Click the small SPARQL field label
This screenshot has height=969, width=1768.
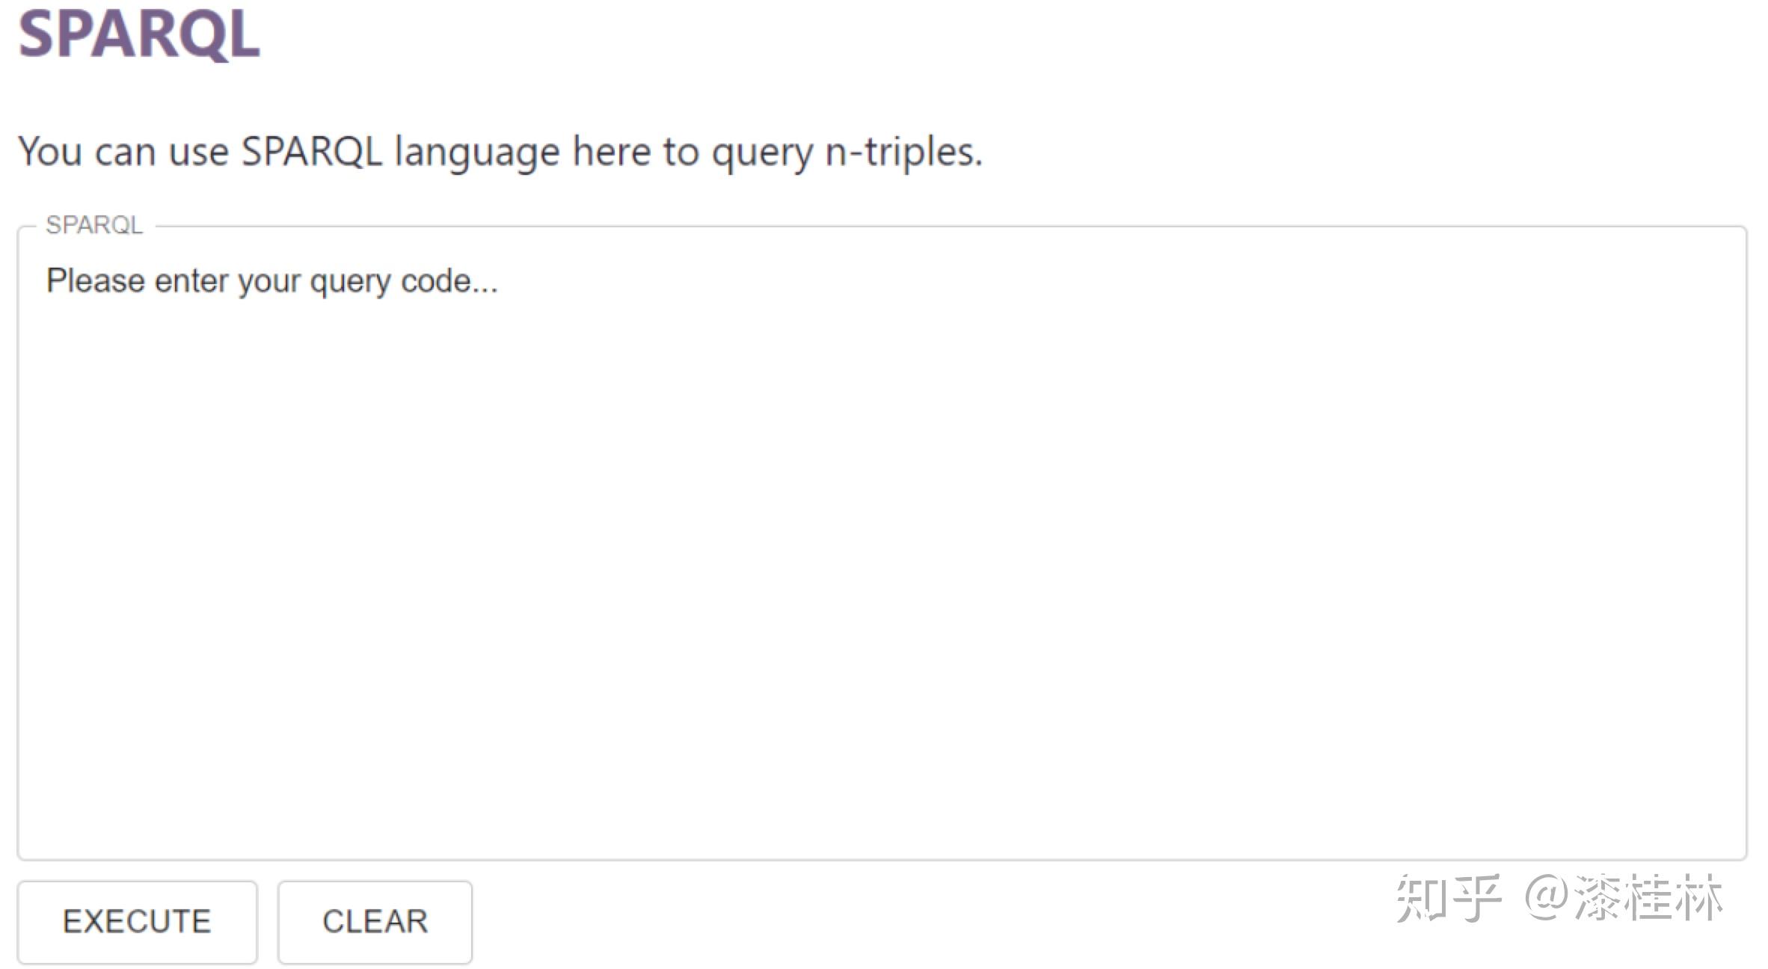point(94,225)
